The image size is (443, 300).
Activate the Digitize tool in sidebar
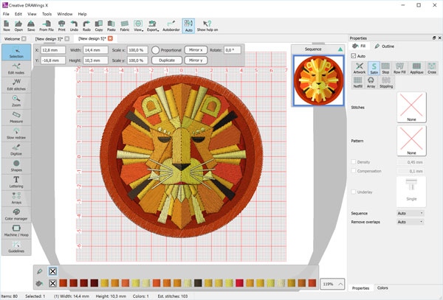(16, 148)
